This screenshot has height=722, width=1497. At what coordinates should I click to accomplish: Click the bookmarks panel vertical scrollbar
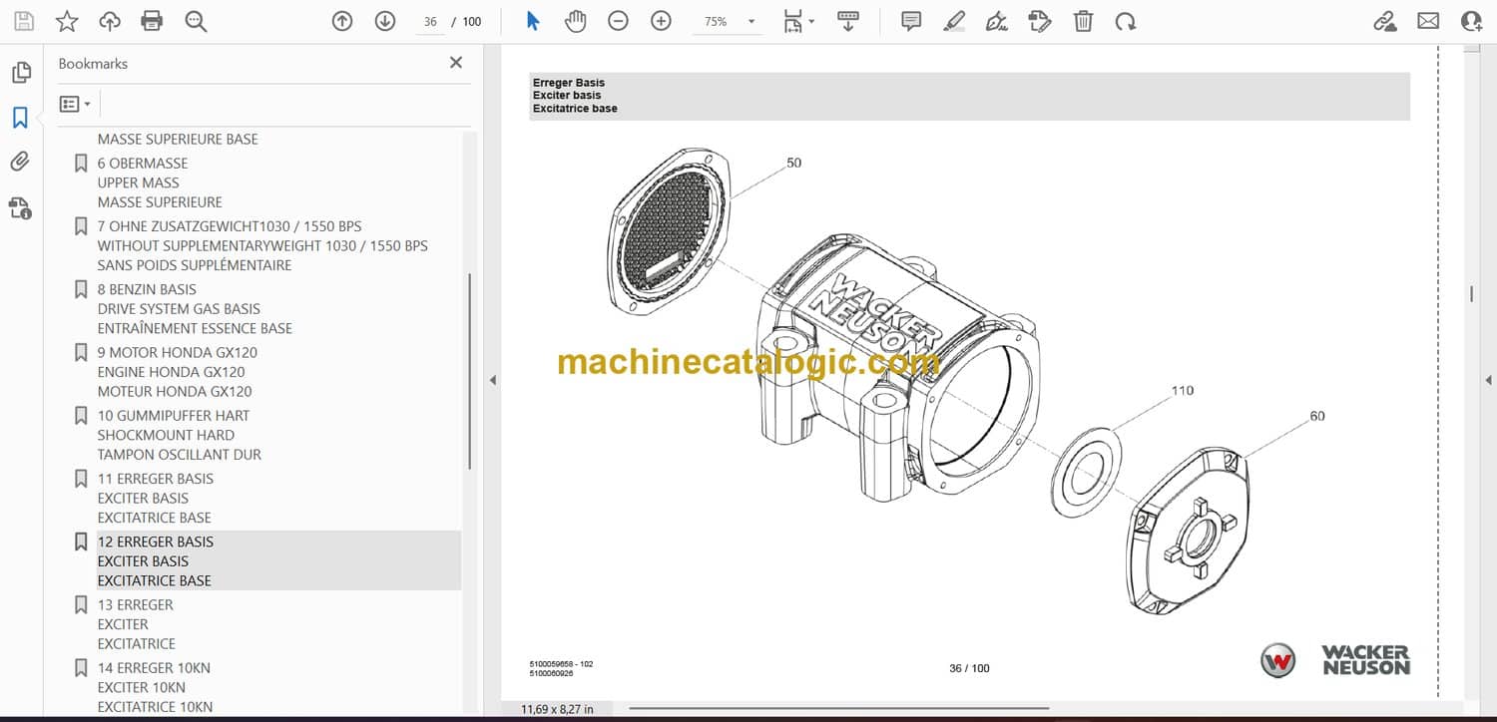pyautogui.click(x=470, y=371)
